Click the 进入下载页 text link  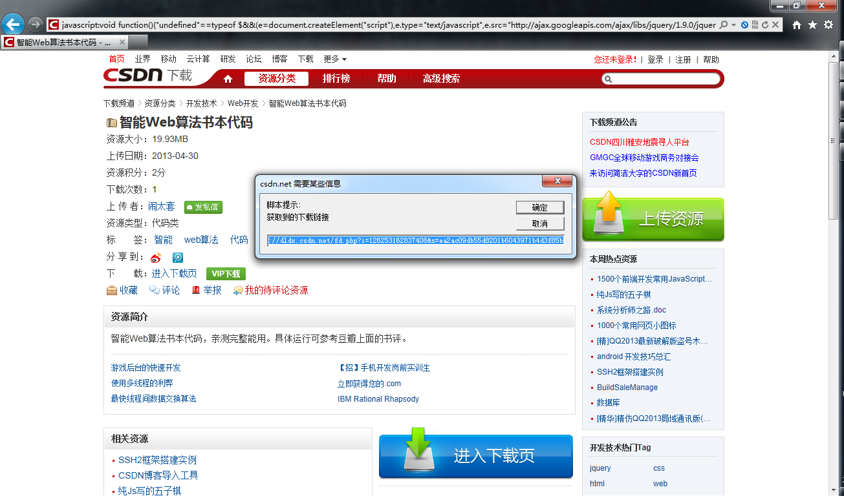click(x=174, y=274)
